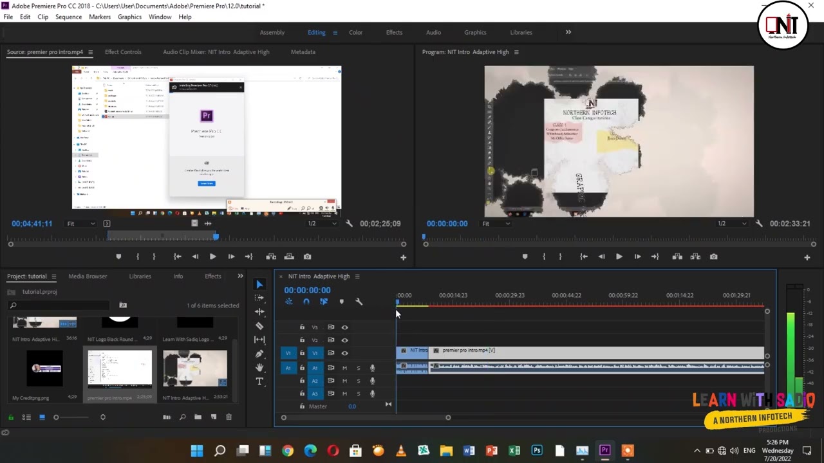The image size is (824, 463).
Task: Play the Program monitor sequence
Action: [x=619, y=257]
